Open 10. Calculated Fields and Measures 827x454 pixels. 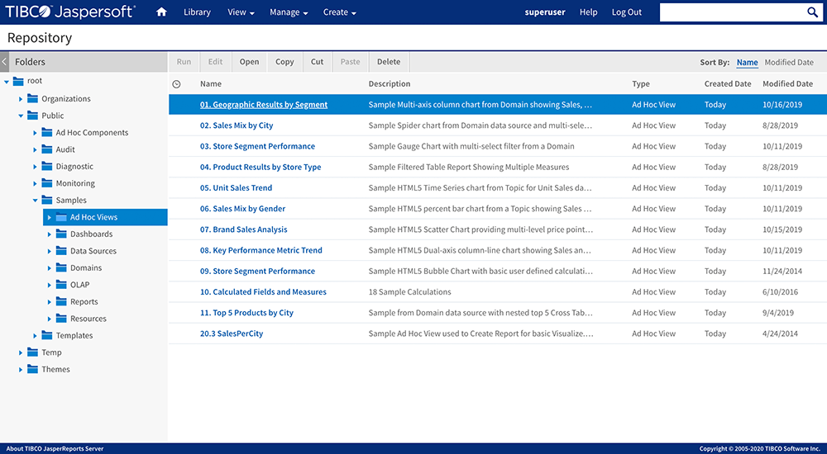263,291
